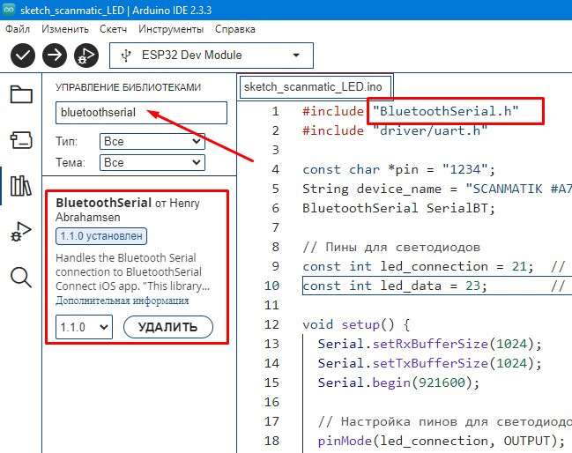
Task: Click the УПРАВЛЕНИЕ БИБЛИОТЕКАМИ panel header
Action: pyautogui.click(x=128, y=87)
